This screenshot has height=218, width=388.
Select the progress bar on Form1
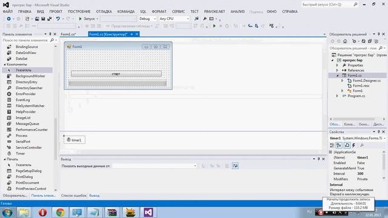118,84
